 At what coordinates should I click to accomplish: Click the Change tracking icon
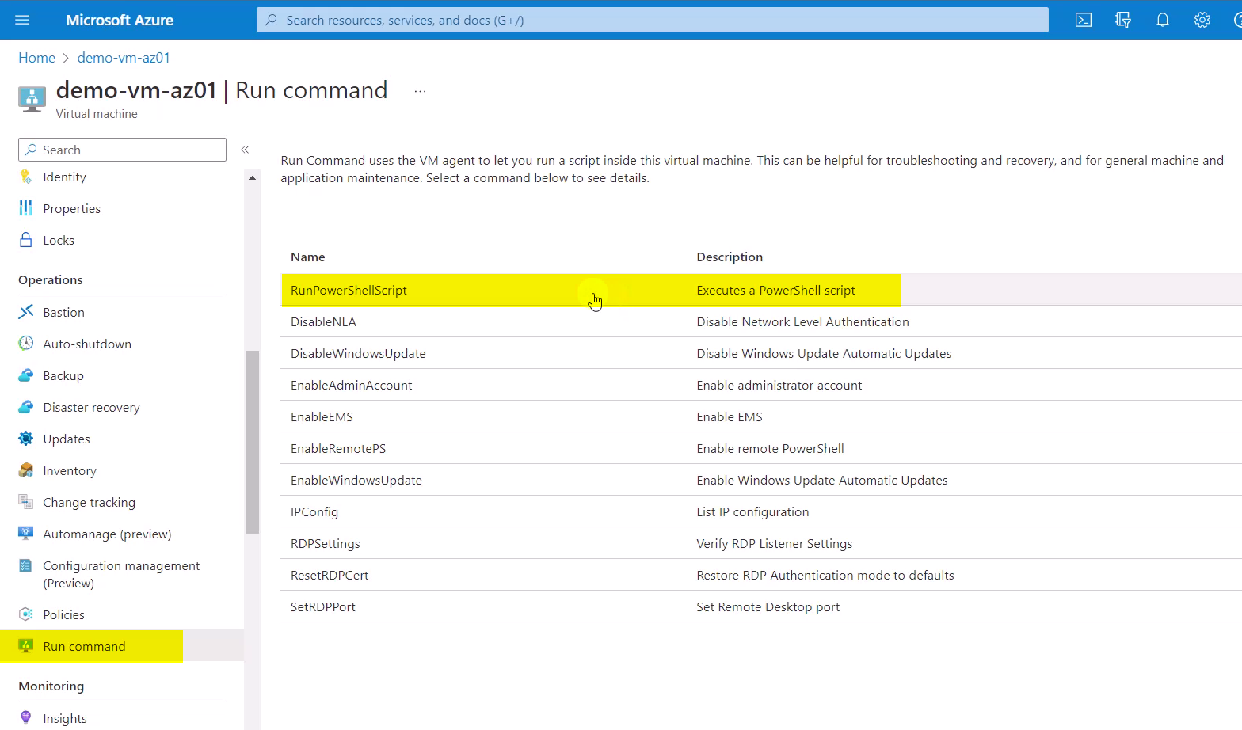(x=26, y=502)
